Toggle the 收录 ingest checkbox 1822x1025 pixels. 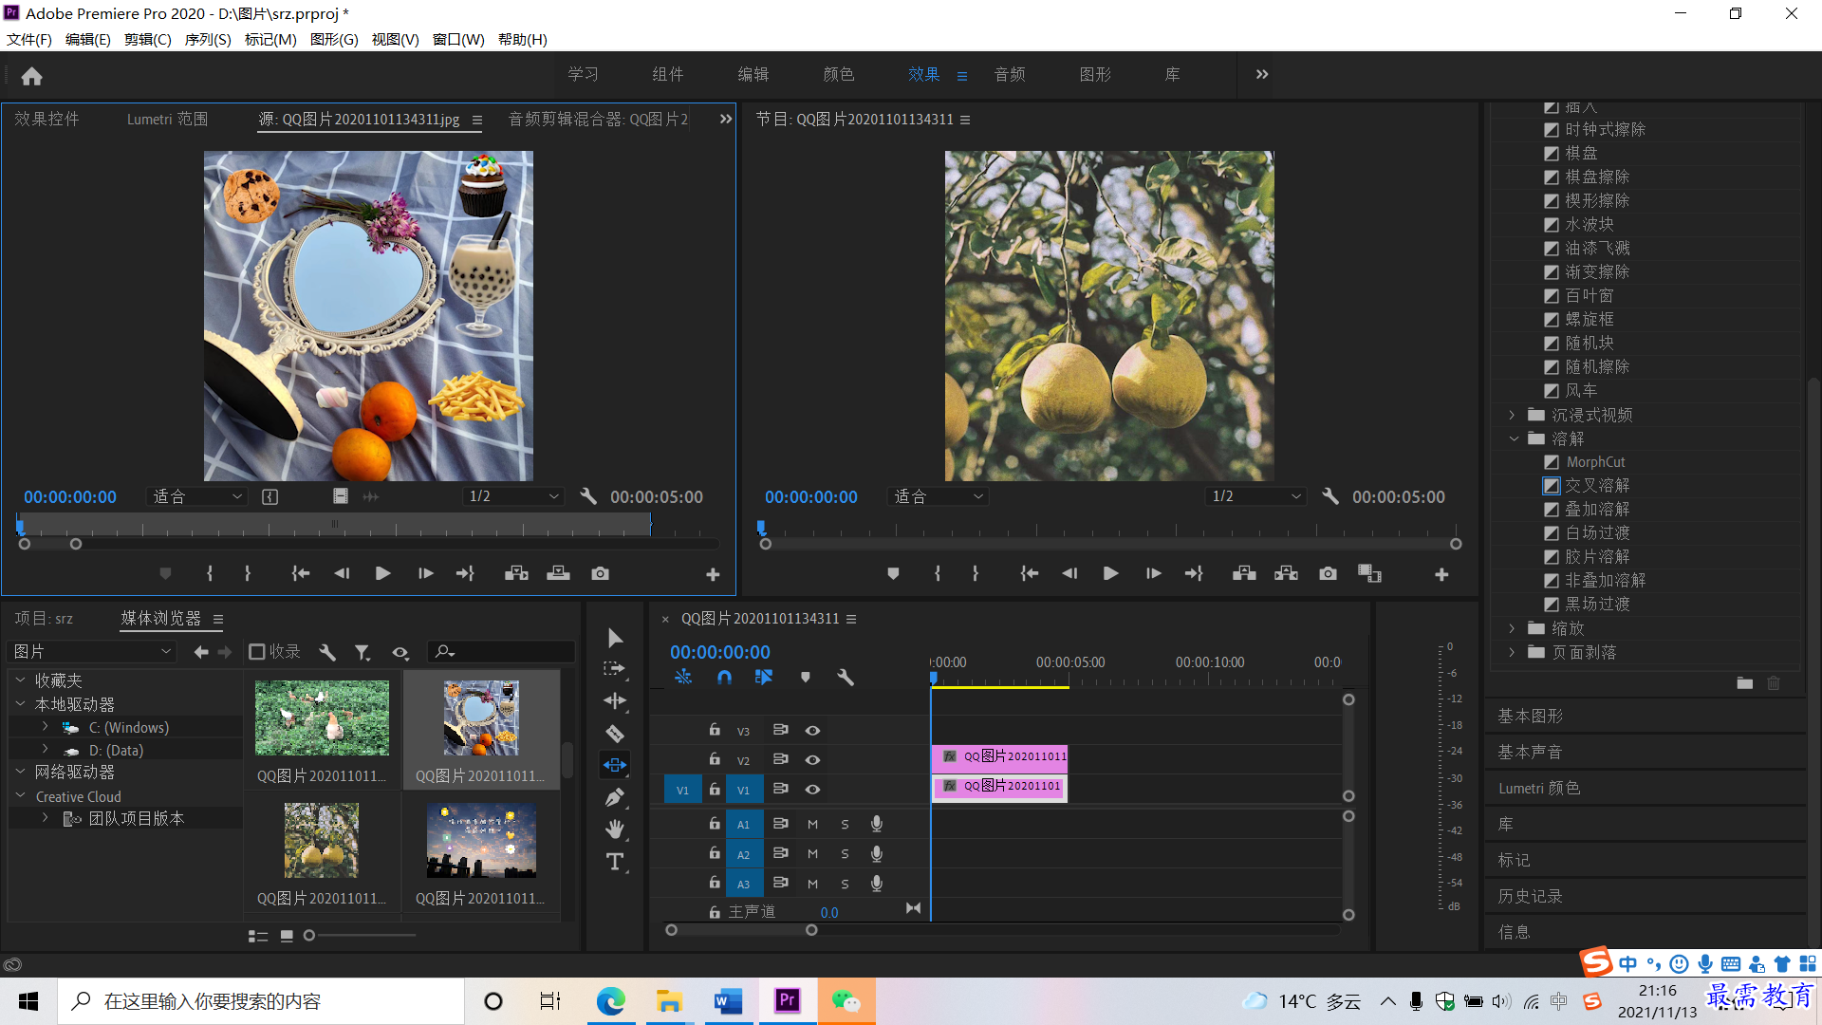(x=256, y=652)
